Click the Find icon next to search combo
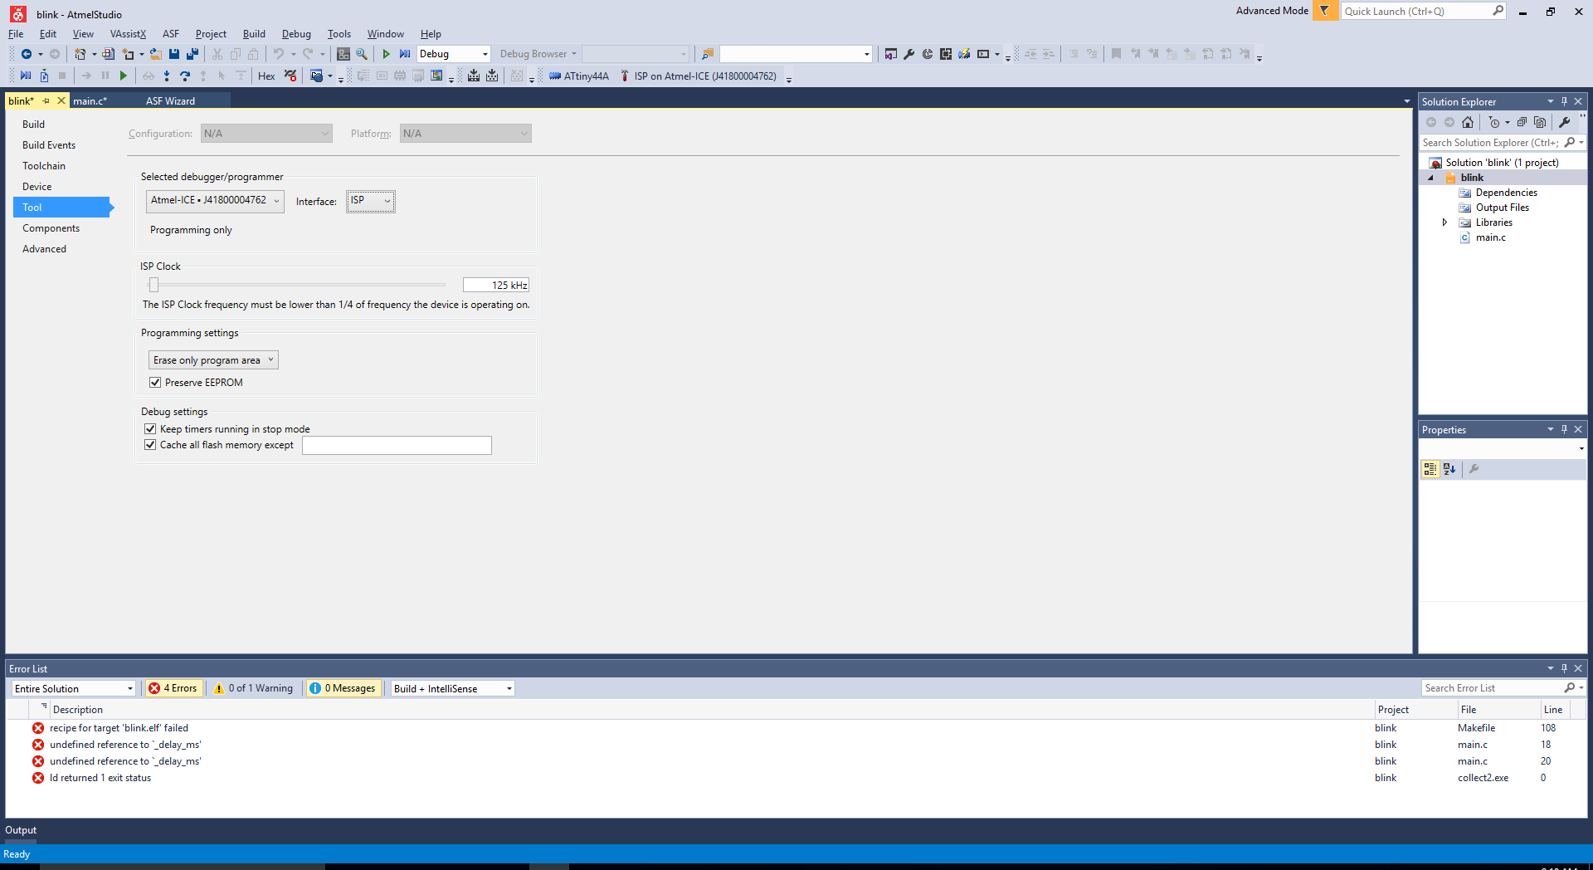 coord(707,54)
